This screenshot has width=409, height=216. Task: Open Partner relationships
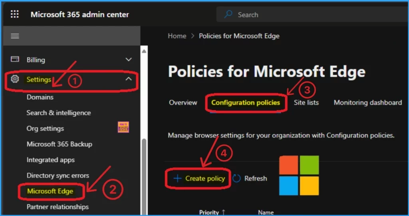(58, 206)
